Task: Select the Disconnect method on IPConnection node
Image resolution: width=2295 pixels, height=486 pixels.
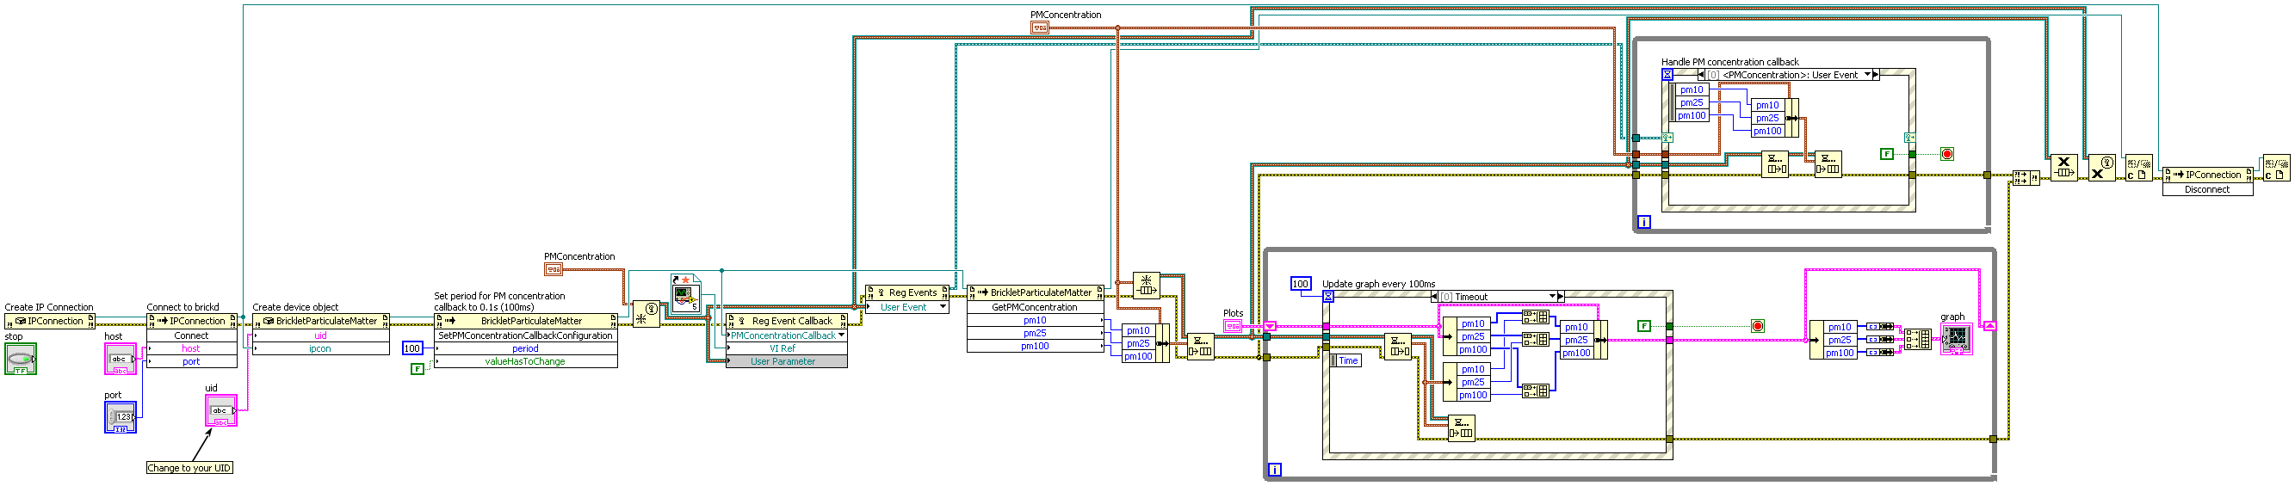Action: coord(2206,189)
